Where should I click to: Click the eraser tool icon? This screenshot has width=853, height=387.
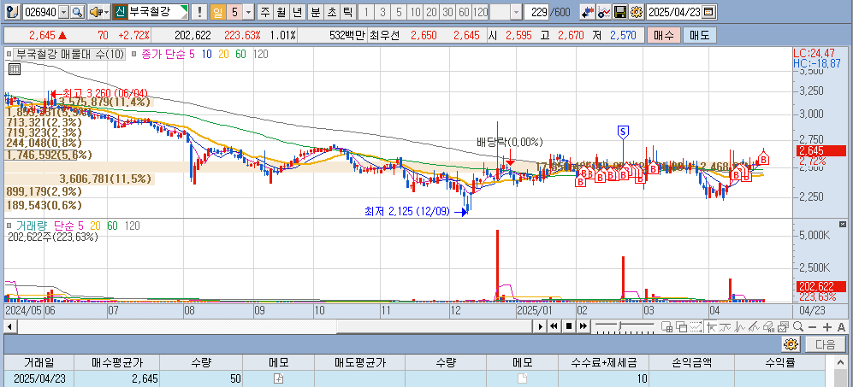(768, 326)
